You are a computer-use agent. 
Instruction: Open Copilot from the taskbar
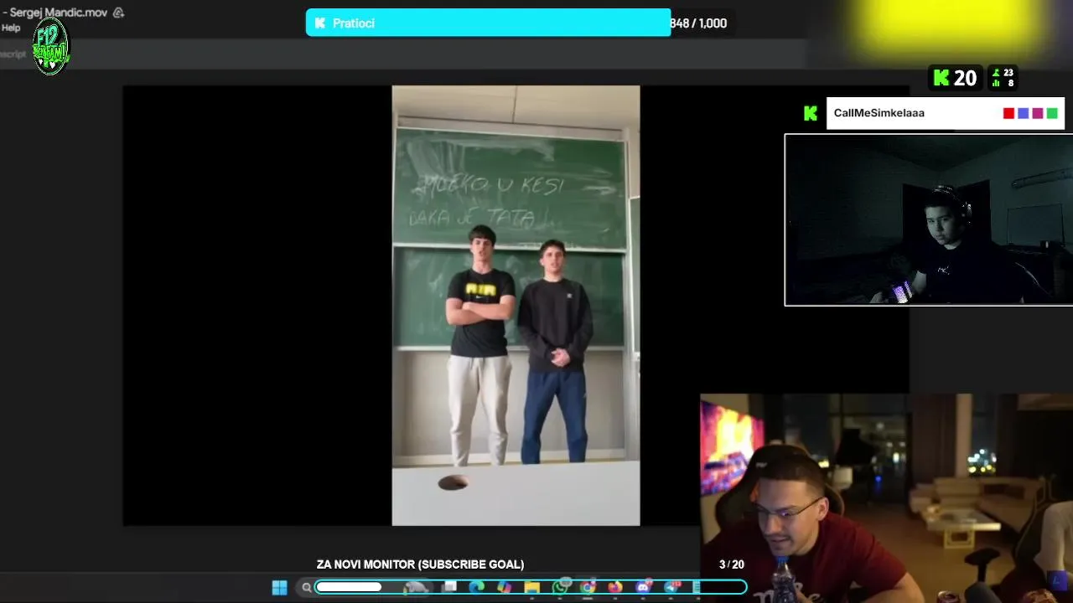click(504, 587)
